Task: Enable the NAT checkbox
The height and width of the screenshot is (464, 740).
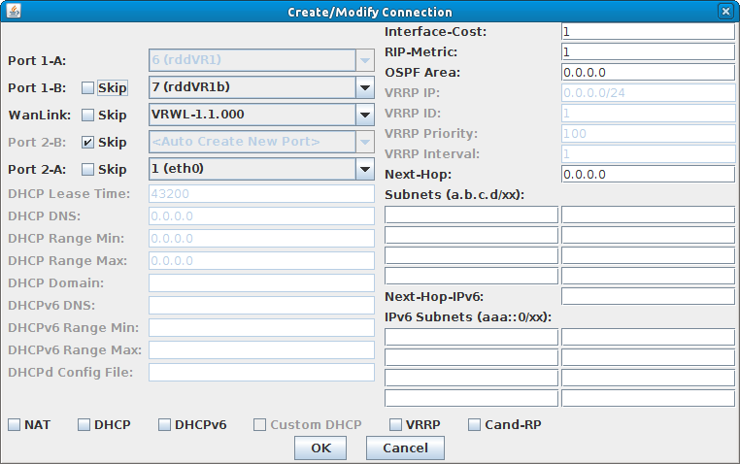Action: pyautogui.click(x=15, y=425)
